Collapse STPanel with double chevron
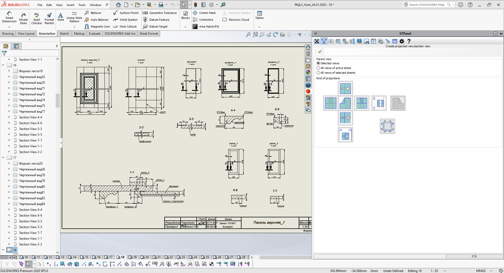The image size is (504, 273). (x=316, y=34)
